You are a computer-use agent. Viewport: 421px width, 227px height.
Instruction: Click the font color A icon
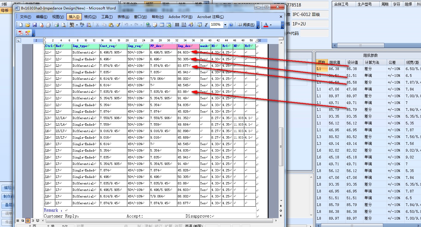point(266,25)
